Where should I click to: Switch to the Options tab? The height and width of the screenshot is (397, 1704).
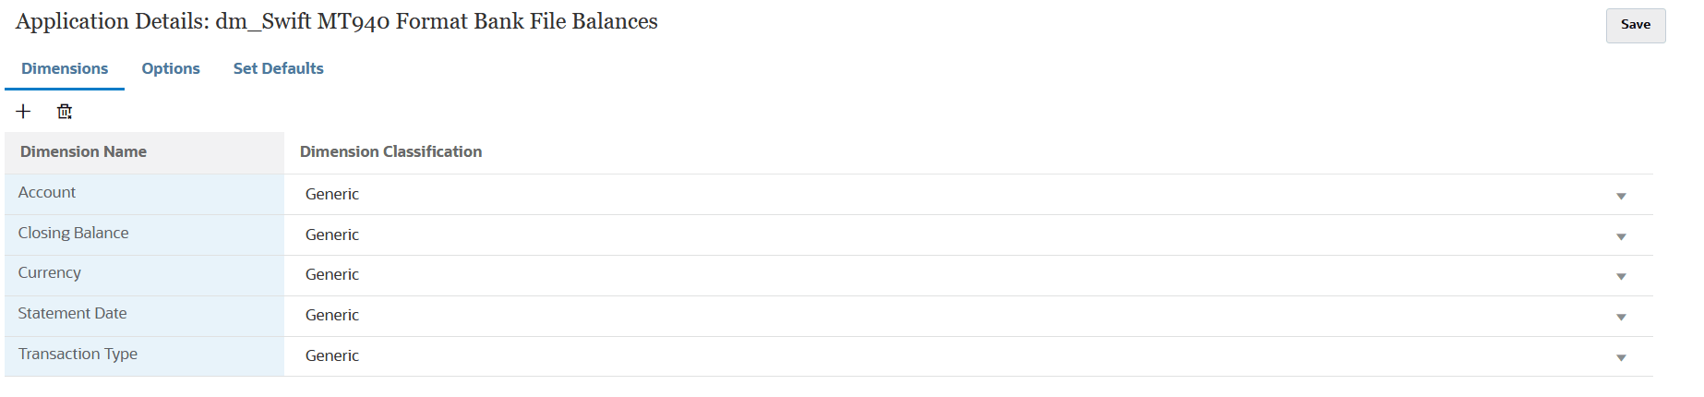click(171, 68)
